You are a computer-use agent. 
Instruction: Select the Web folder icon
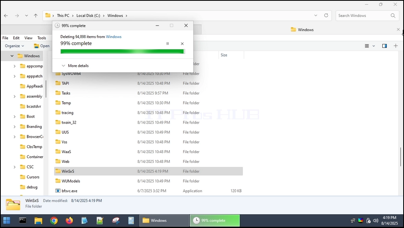(x=58, y=161)
